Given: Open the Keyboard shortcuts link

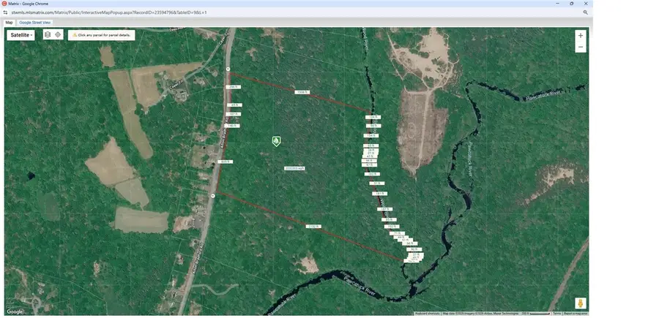Looking at the screenshot, I should click(427, 314).
